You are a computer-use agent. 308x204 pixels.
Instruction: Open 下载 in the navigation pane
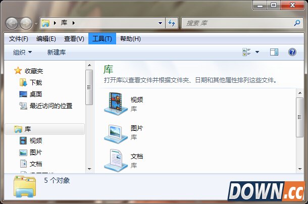(x=36, y=82)
